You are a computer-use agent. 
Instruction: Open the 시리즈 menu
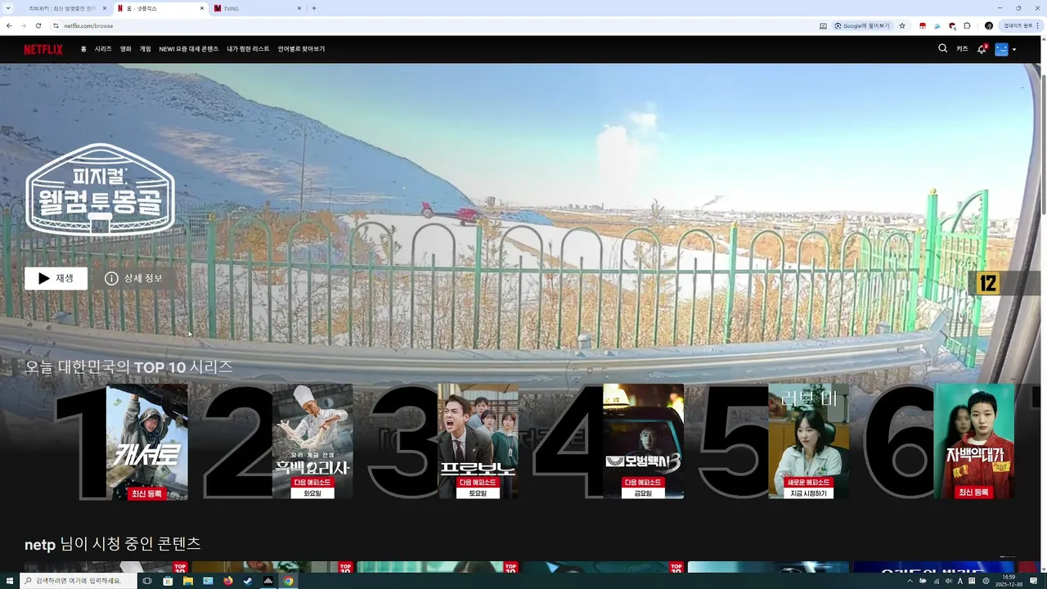coord(103,49)
